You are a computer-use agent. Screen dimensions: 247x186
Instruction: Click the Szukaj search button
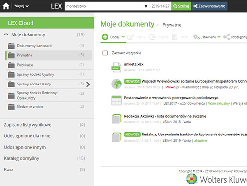(181, 6)
